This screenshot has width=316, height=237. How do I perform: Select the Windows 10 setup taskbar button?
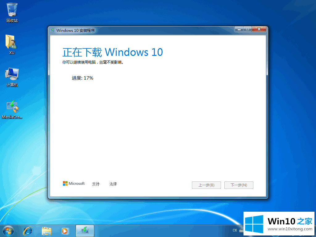(x=85, y=231)
